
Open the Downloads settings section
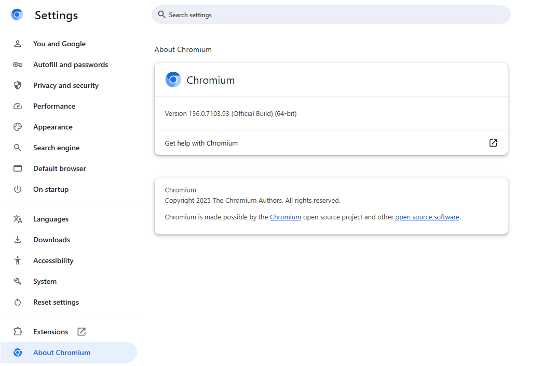[x=51, y=240]
